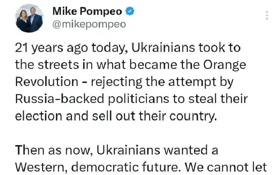Click the word "politicians" in the tweet
Image resolution: width=275 pixels, height=175 pixels.
tap(138, 99)
